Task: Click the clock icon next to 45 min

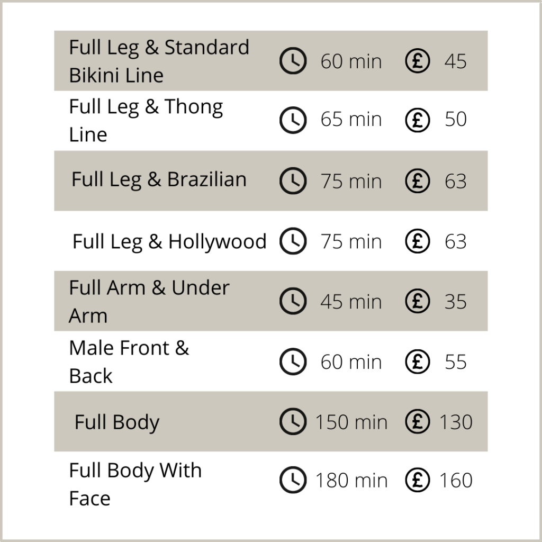Action: tap(293, 301)
